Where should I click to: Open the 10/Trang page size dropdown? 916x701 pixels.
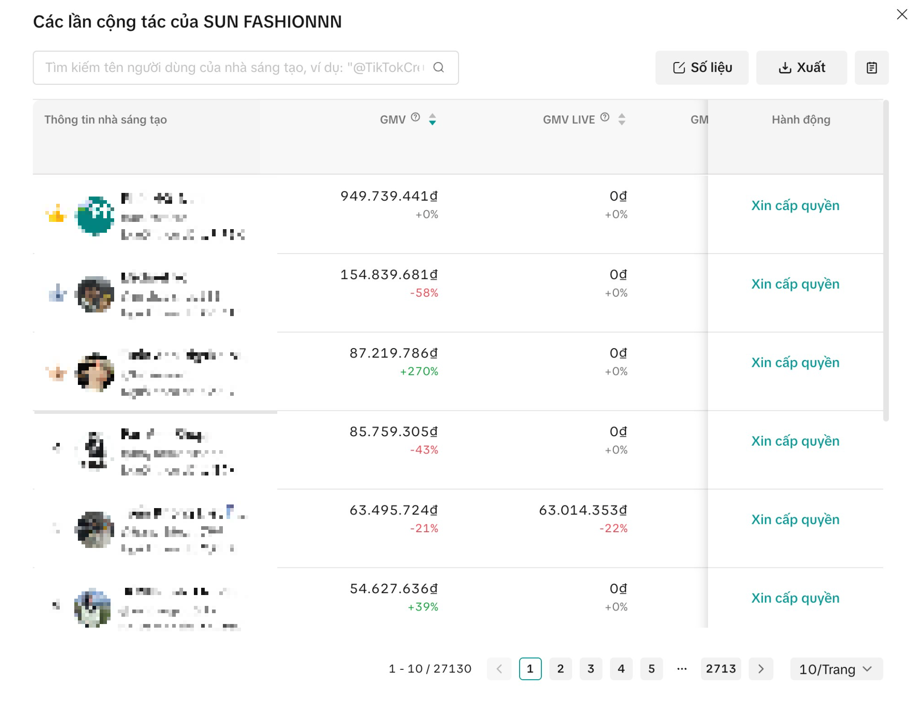836,669
